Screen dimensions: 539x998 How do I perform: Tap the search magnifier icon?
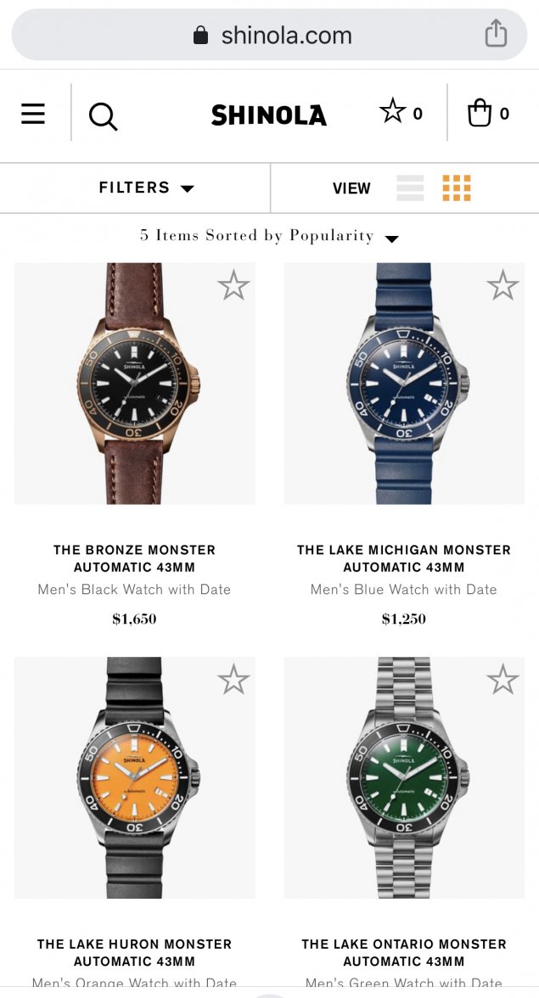pyautogui.click(x=103, y=115)
